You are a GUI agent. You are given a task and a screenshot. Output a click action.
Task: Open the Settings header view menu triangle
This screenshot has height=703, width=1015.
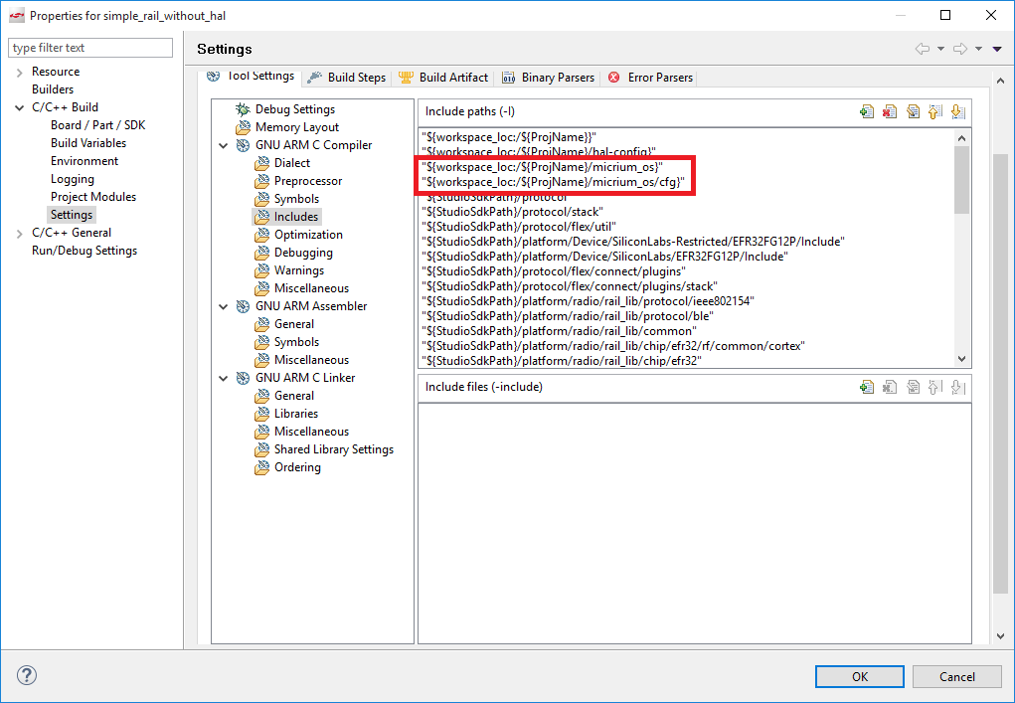997,49
